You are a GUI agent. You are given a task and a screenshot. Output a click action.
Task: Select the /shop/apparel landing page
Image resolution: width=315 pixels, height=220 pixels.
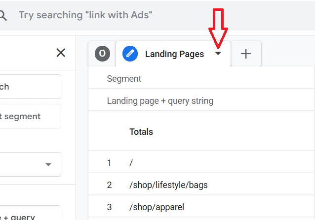point(156,207)
